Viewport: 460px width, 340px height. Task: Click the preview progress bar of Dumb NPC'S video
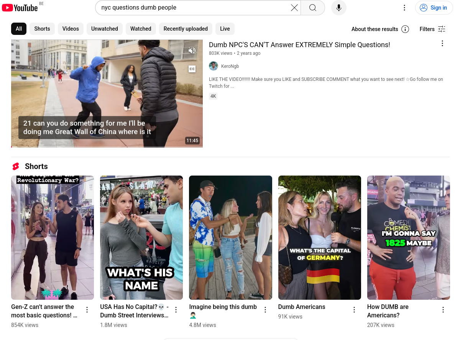click(107, 147)
